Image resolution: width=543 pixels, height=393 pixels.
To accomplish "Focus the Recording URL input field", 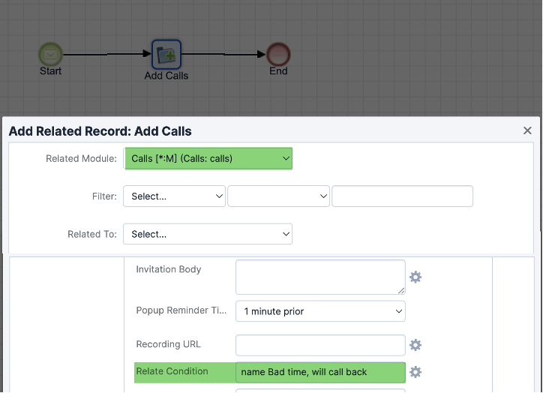I will pyautogui.click(x=320, y=345).
